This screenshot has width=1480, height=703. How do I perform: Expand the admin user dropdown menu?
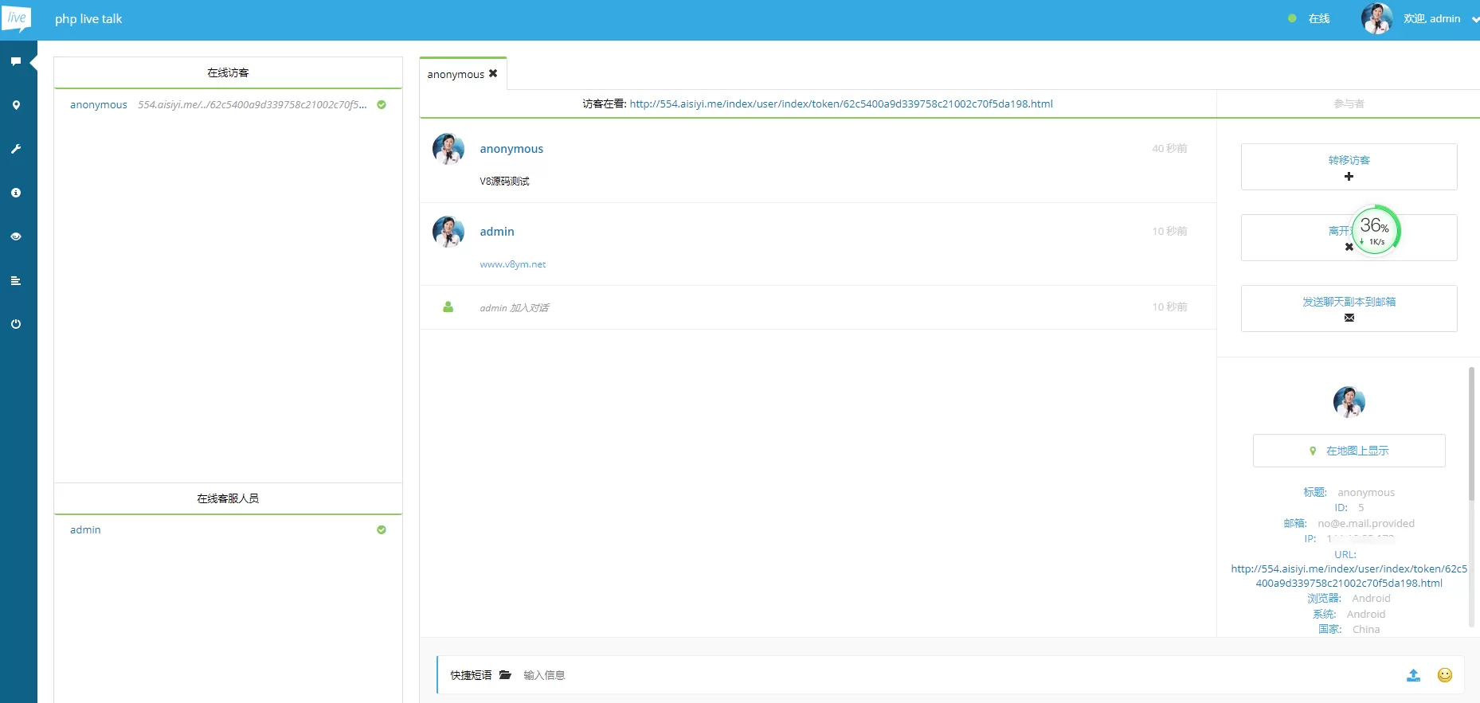(1474, 19)
